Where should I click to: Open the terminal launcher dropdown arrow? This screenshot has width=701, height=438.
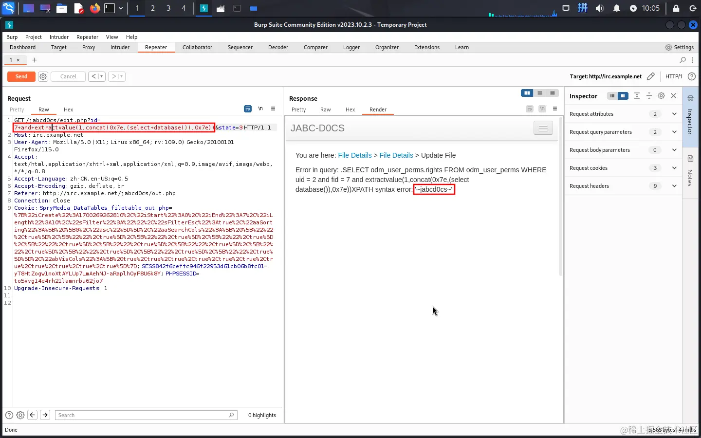pyautogui.click(x=121, y=8)
